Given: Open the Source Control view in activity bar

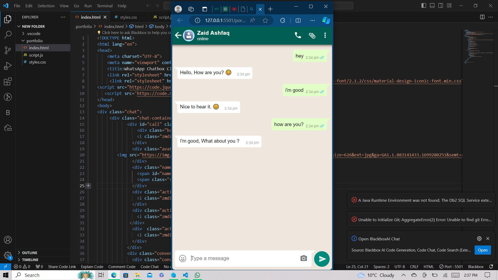Looking at the screenshot, I should (8, 50).
